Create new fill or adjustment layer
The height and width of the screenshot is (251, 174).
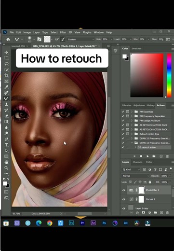[x=149, y=213]
